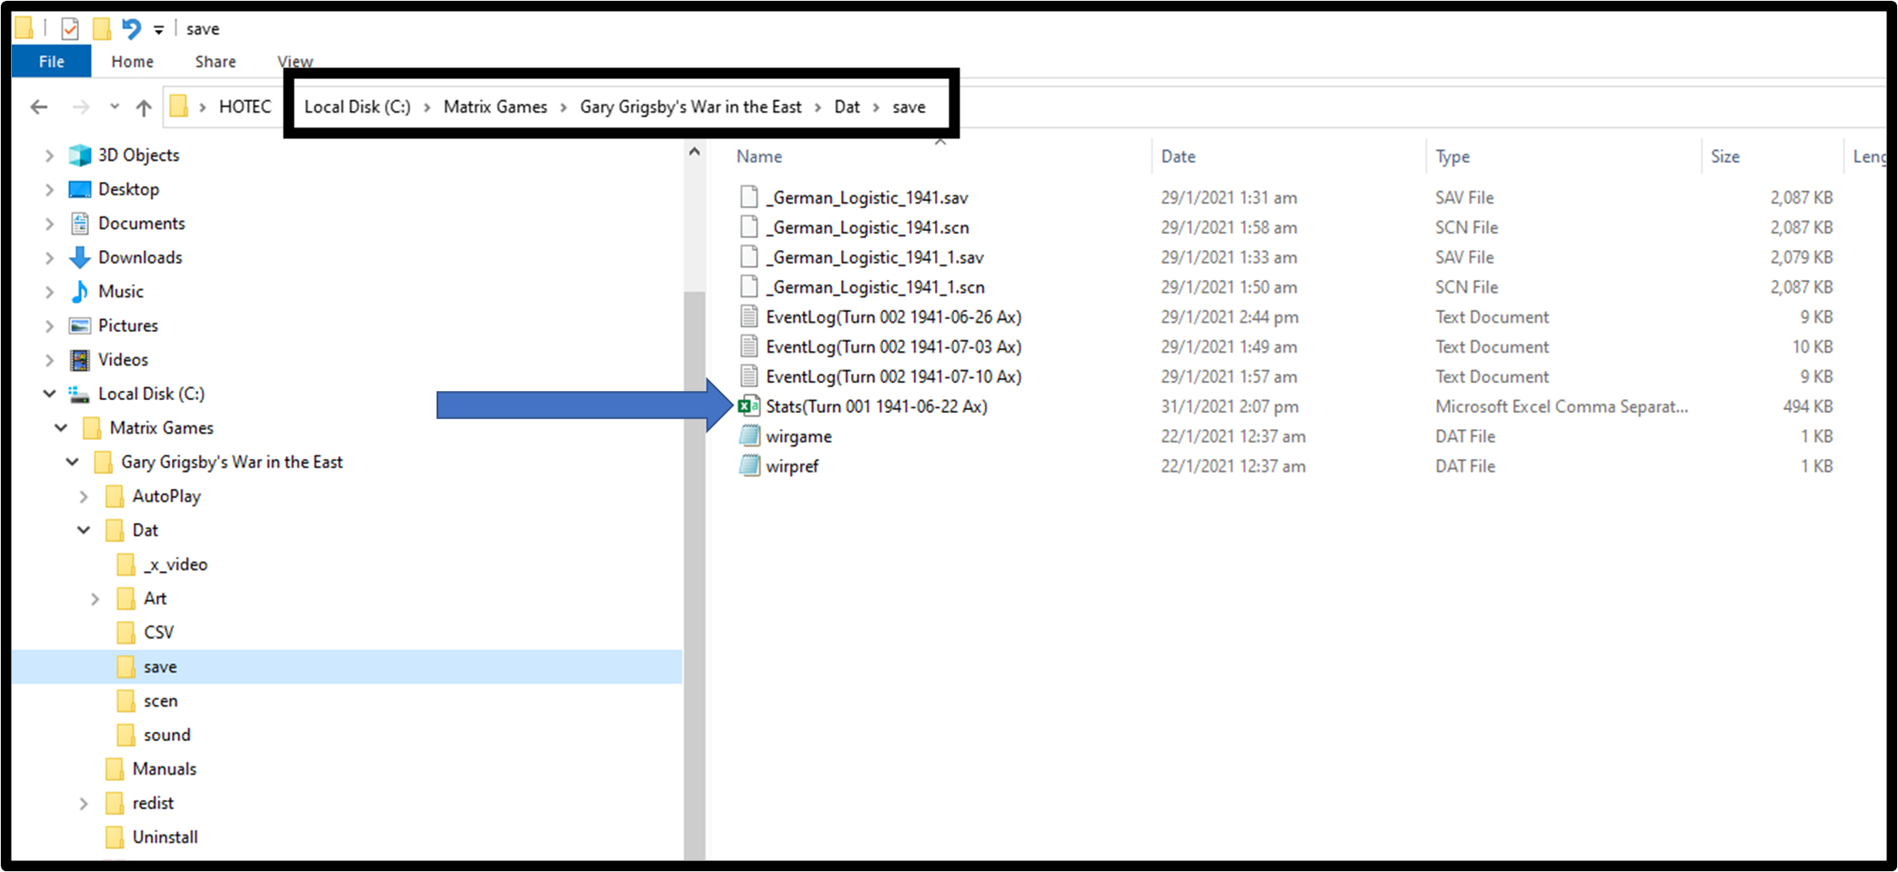1898x872 pixels.
Task: Expand the Desktop tree node
Action: pyautogui.click(x=49, y=189)
